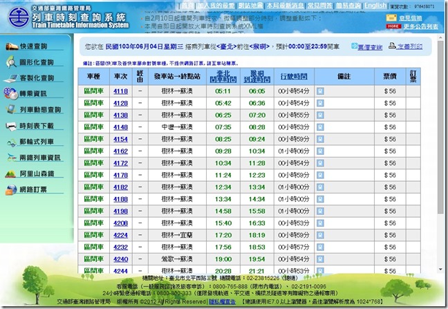Click the page scroll down arrow

pyautogui.click(x=440, y=270)
